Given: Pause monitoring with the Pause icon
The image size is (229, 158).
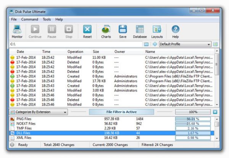Looking at the screenshot, I should click(52, 30).
